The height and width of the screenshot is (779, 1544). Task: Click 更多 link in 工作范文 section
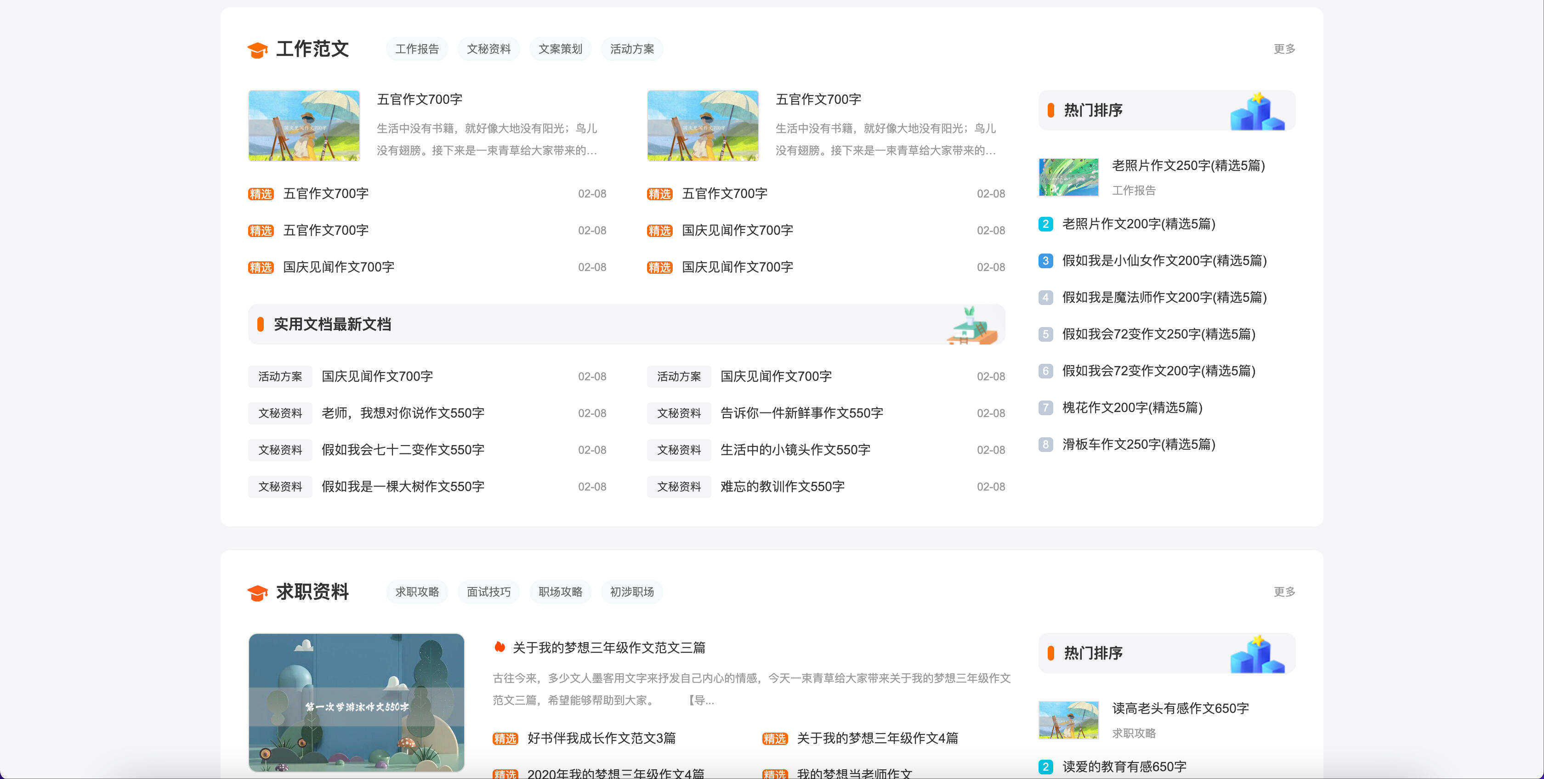click(1284, 49)
